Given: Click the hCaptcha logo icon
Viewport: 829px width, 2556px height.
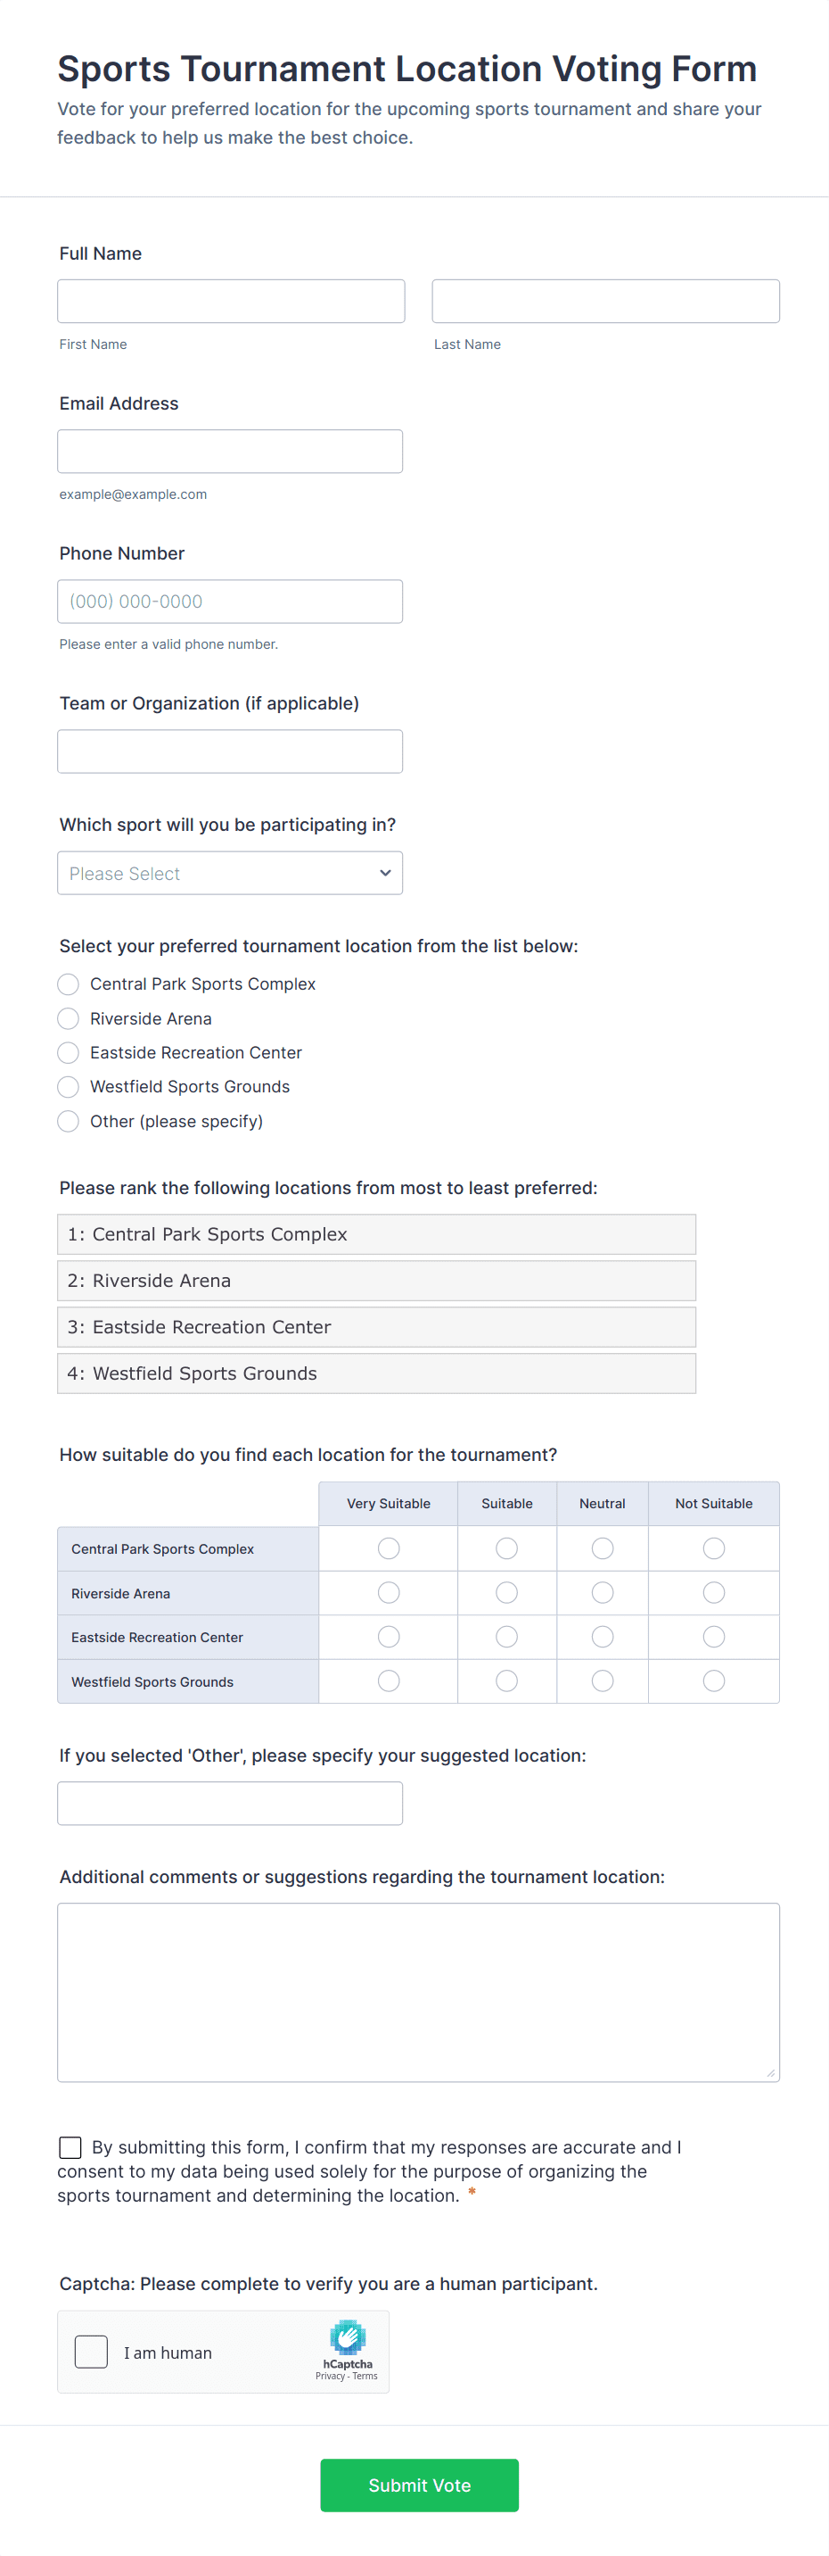Looking at the screenshot, I should click(347, 2336).
